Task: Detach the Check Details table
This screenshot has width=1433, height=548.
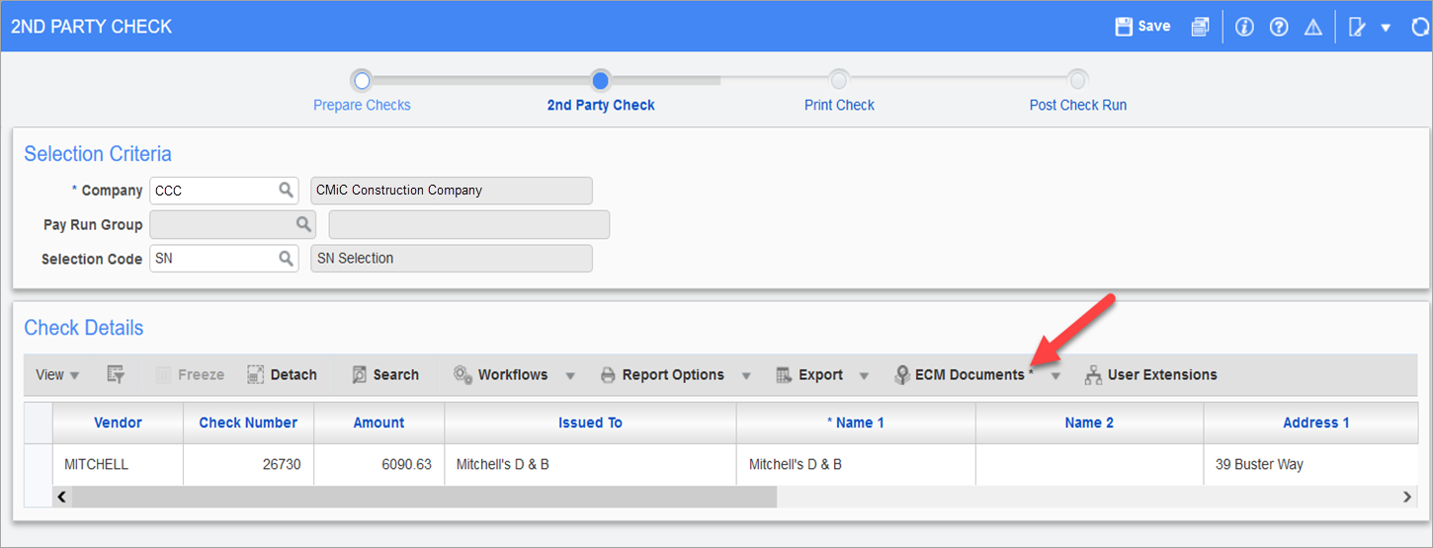Action: click(x=283, y=374)
